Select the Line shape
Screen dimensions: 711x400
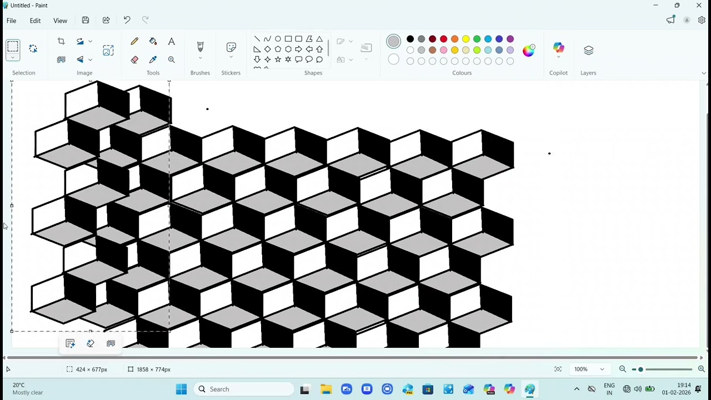257,39
